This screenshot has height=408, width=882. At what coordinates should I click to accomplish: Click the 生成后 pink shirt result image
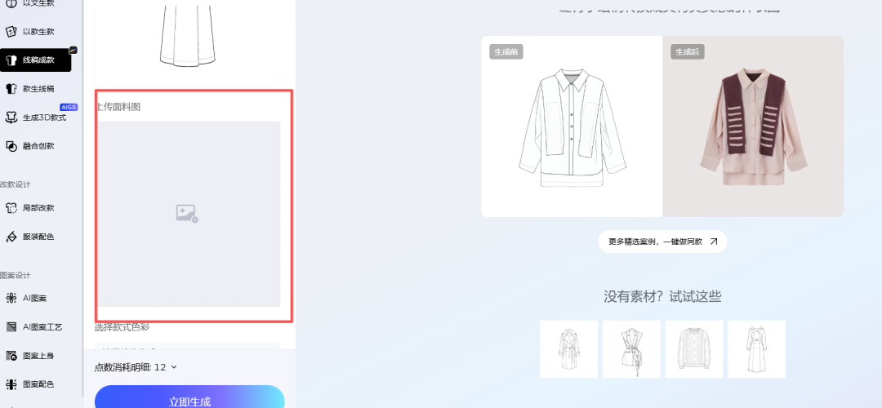point(753,127)
